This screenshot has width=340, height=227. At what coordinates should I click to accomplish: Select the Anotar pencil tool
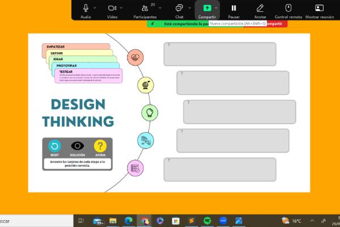coord(260,8)
